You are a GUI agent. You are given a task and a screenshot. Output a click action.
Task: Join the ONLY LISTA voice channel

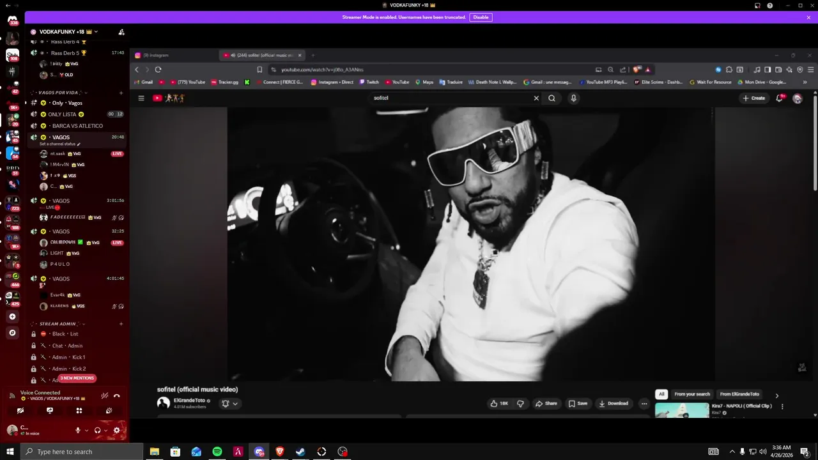77,114
